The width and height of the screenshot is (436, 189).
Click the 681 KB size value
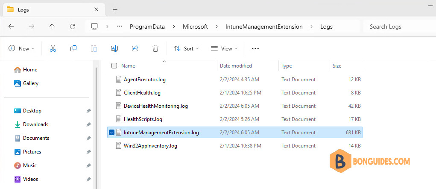coord(353,133)
